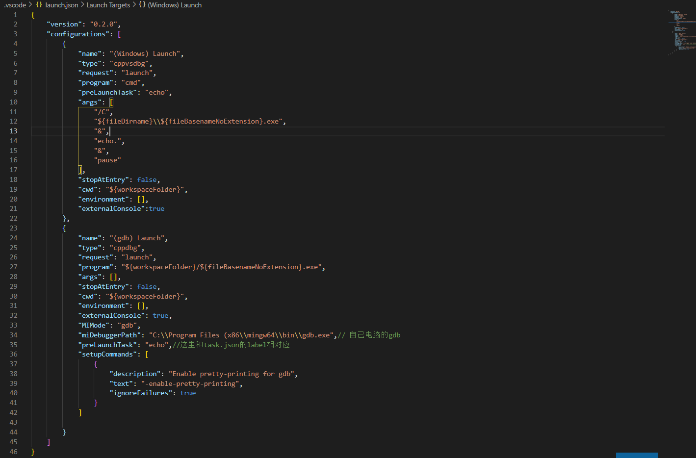Click the "setupCommands" key
Screen dimensions: 696x458
107,354
